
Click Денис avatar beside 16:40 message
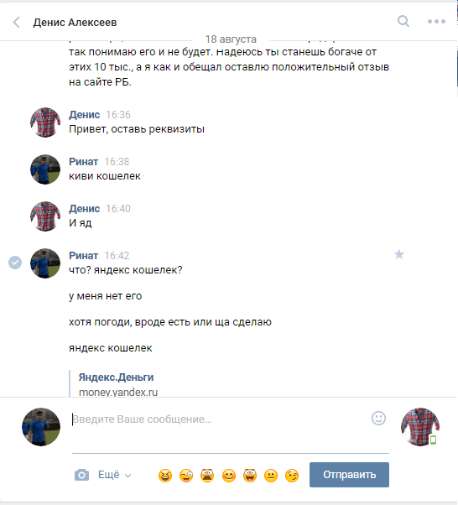[x=45, y=216]
